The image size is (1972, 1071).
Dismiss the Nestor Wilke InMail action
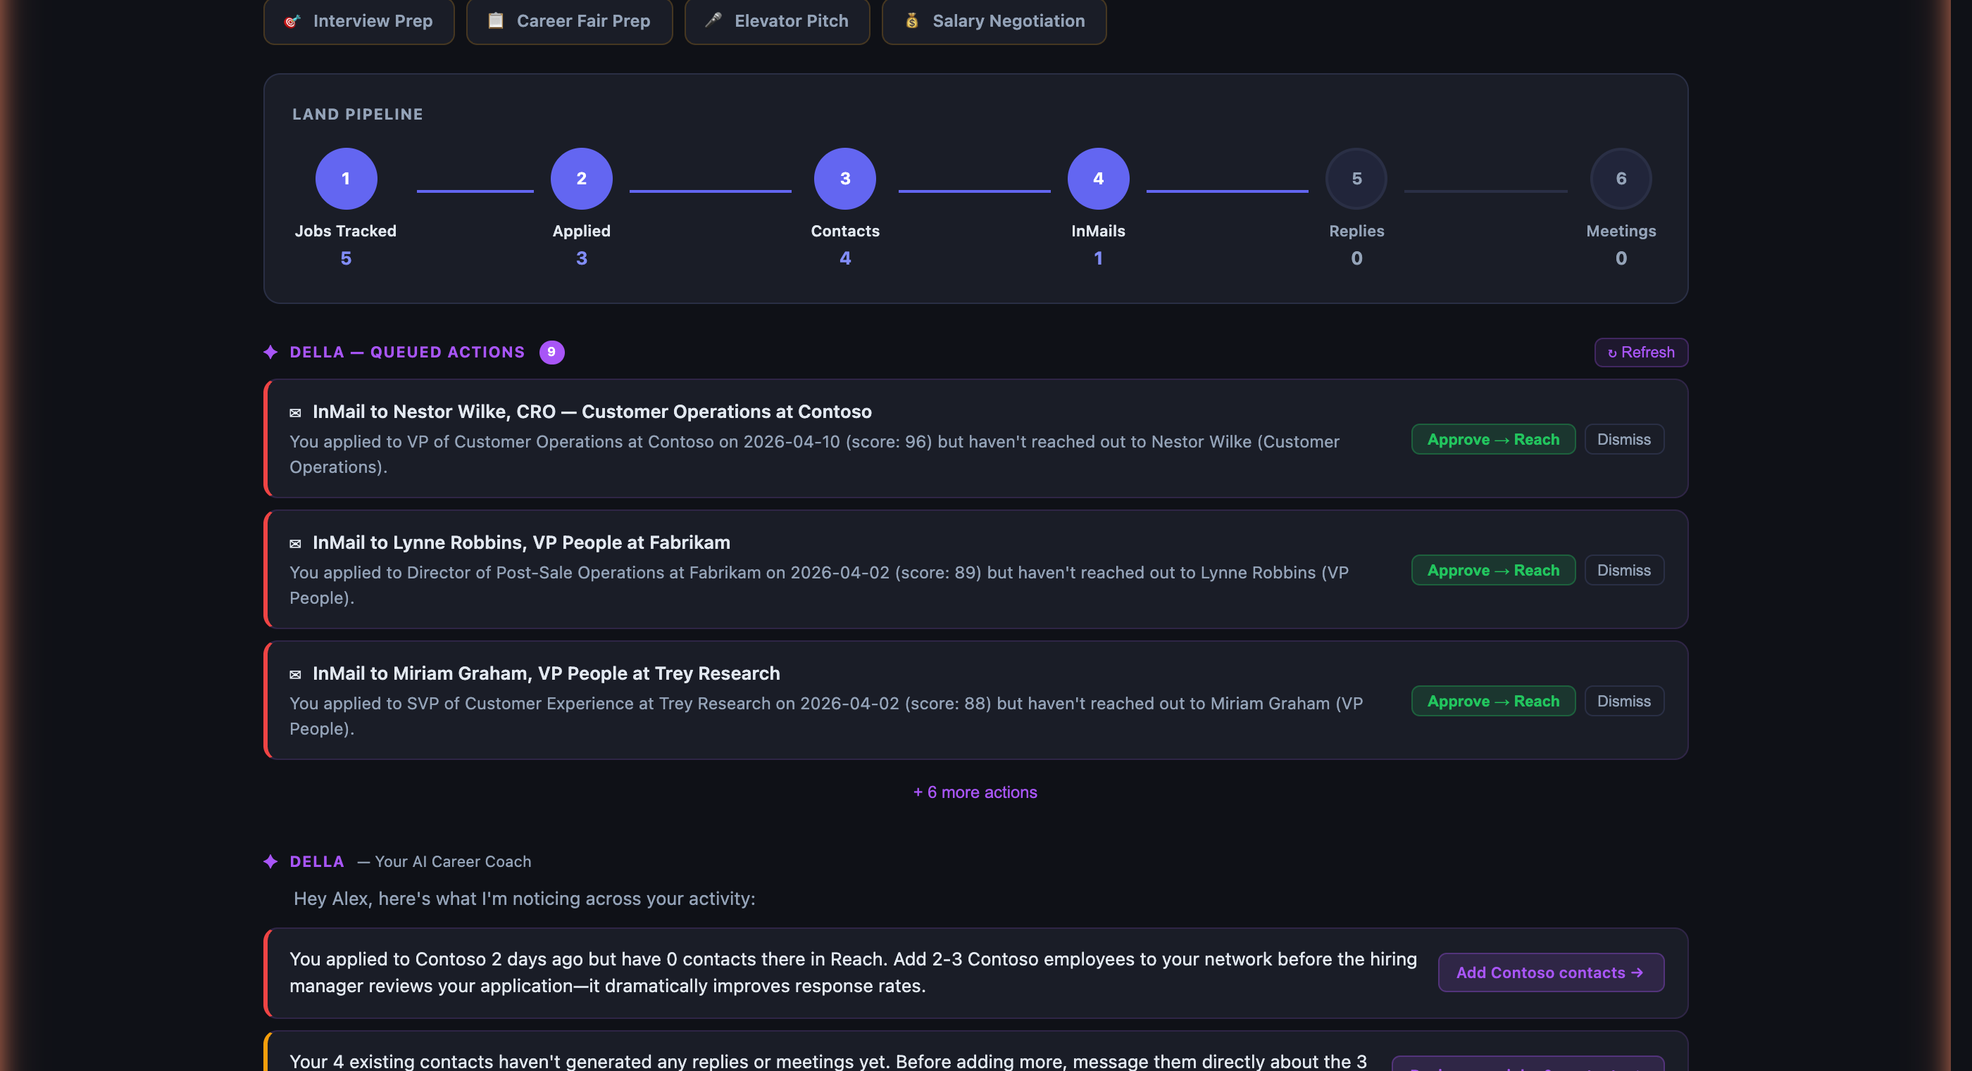point(1623,439)
